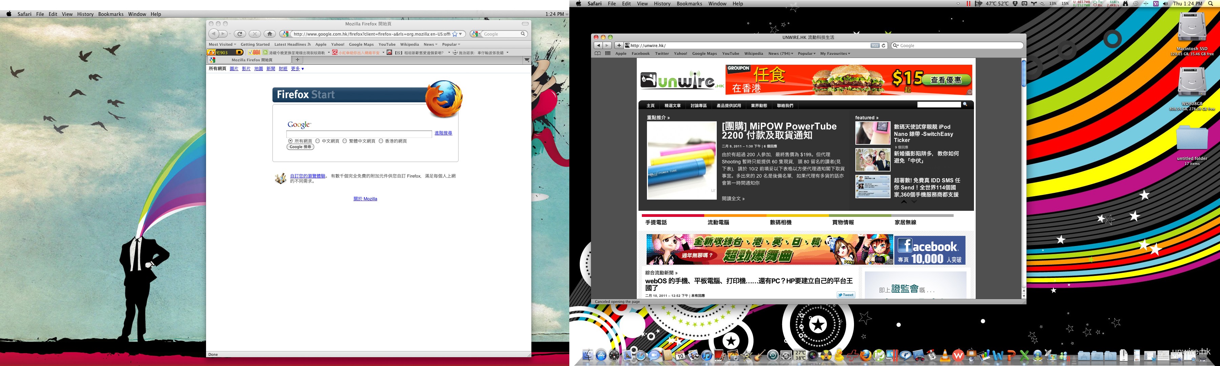This screenshot has height=366, width=1220.
Task: Click the 關於 Mozilla link
Action: click(x=365, y=199)
